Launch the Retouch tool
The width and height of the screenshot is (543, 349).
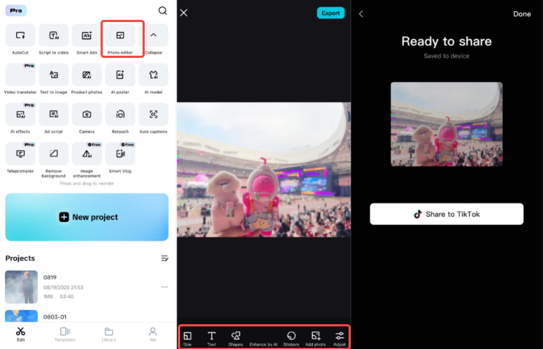point(120,114)
